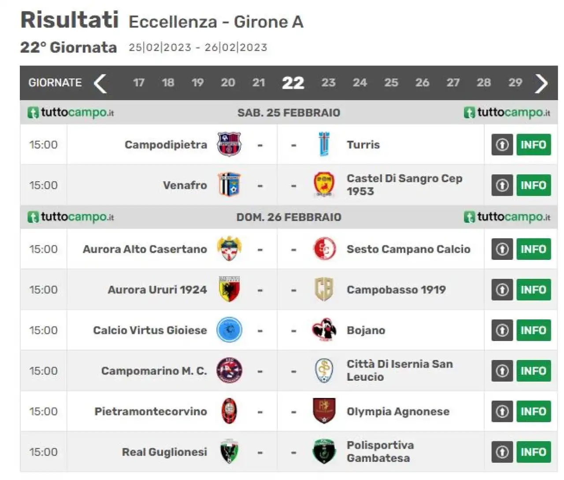Switch to giornata 17
Screen dimensions: 564x480
[x=139, y=82]
